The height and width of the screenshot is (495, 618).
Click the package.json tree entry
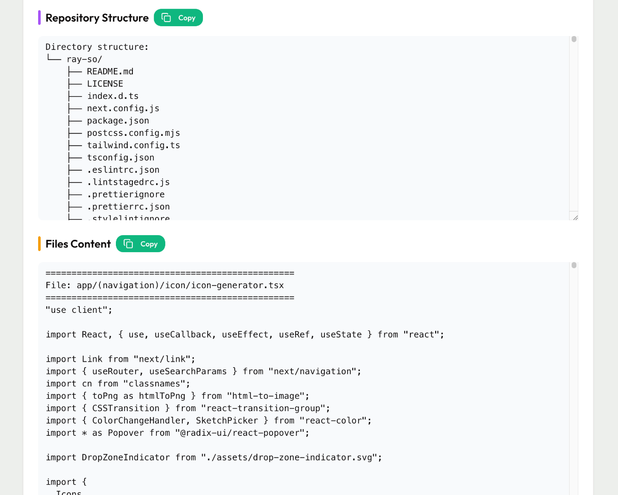point(118,121)
